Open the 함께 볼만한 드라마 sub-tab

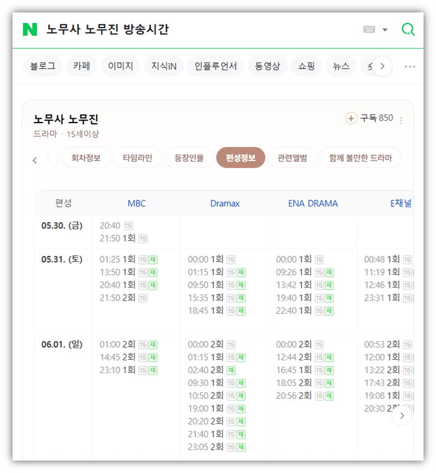[x=361, y=157]
